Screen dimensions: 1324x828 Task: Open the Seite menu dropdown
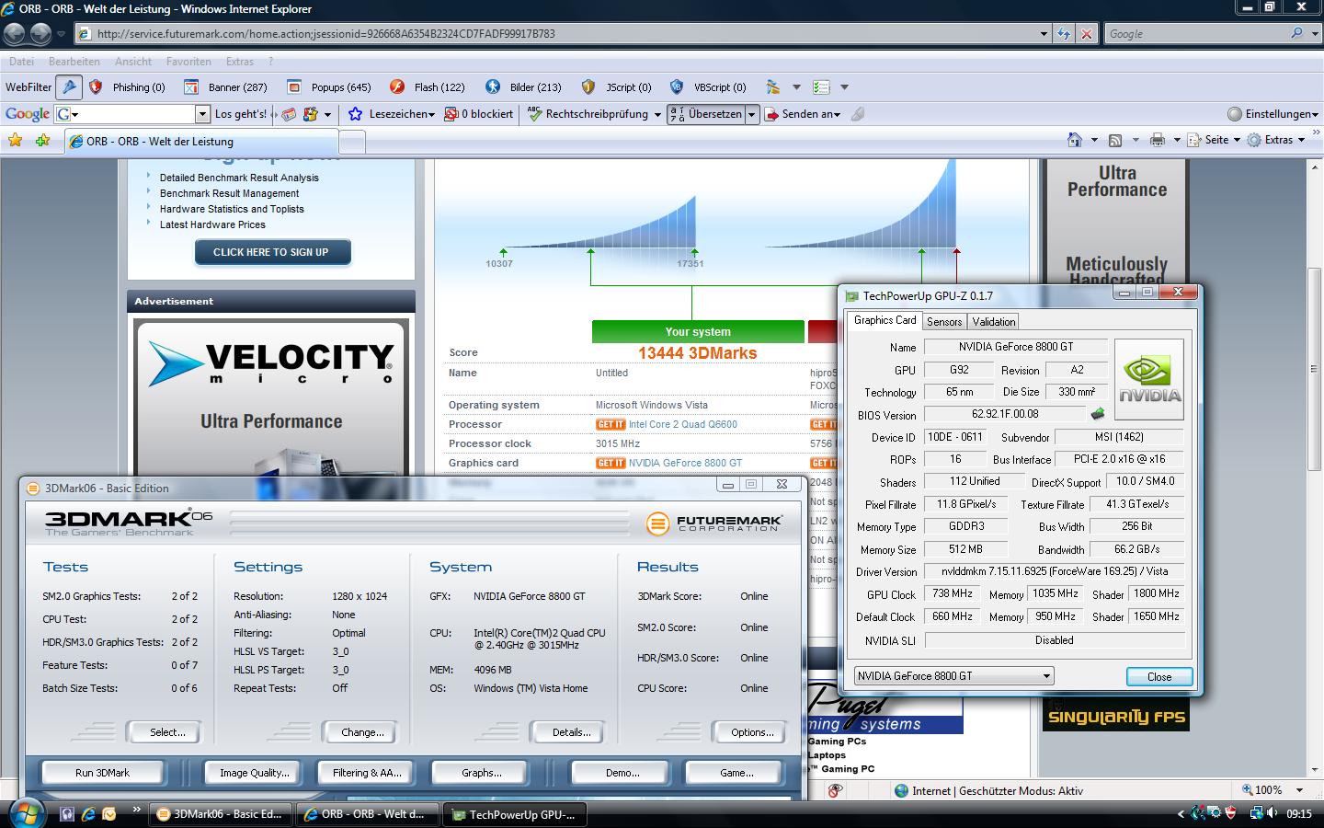pos(1237,140)
